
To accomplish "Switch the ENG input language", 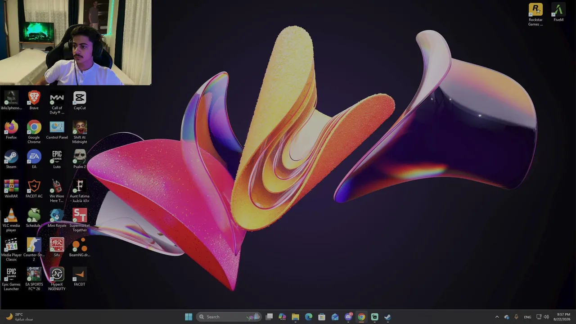I will click(527, 317).
